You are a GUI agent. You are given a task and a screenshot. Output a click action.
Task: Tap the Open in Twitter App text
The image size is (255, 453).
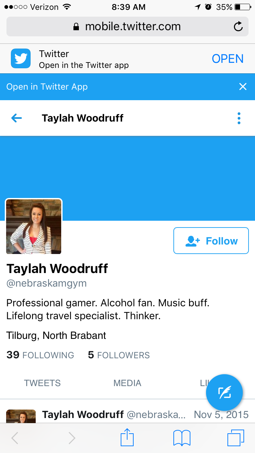click(47, 87)
